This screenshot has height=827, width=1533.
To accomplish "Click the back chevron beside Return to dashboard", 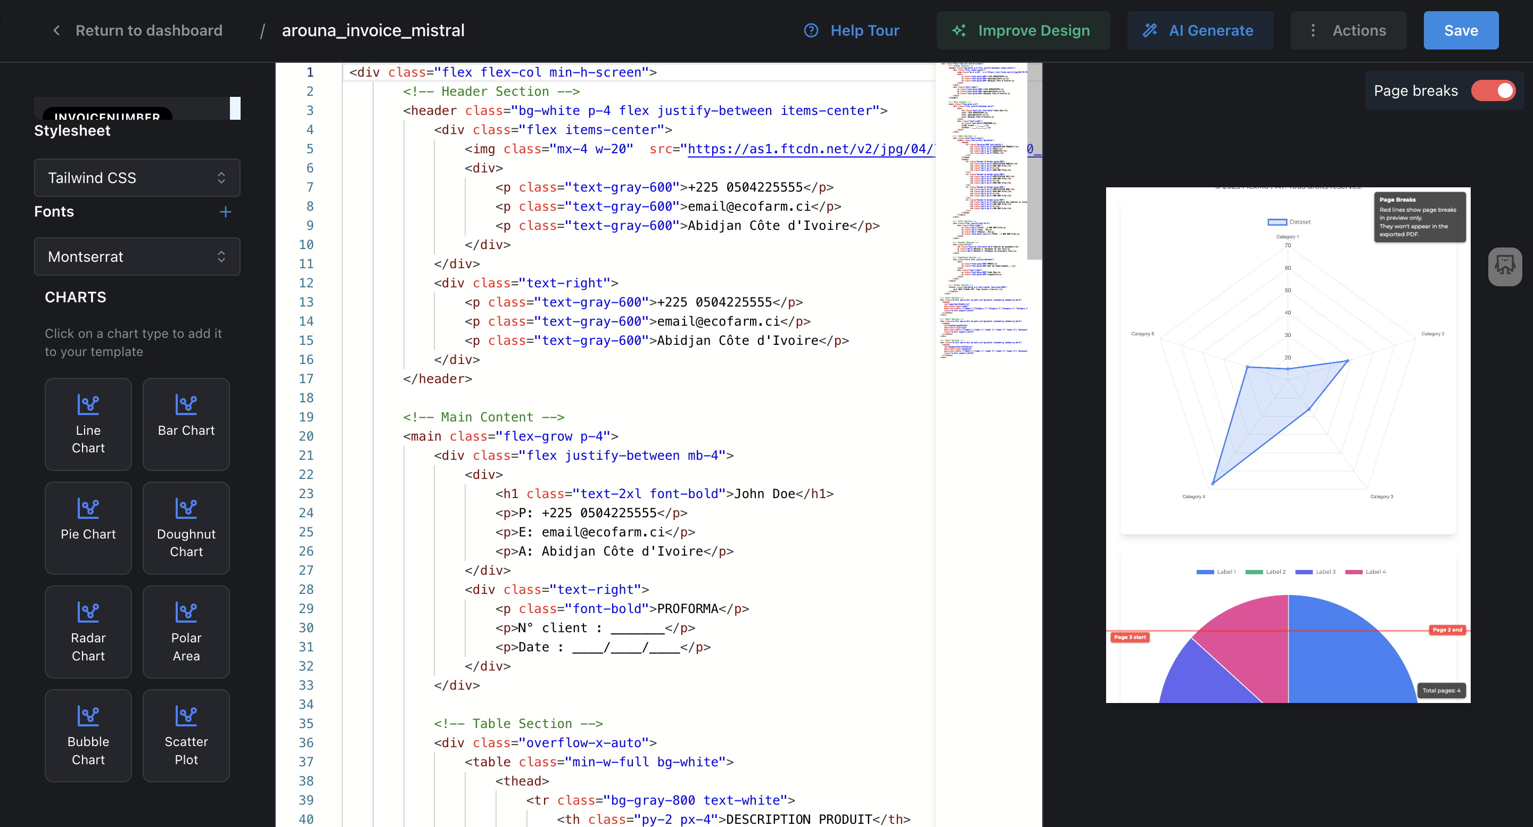I will pyautogui.click(x=56, y=30).
